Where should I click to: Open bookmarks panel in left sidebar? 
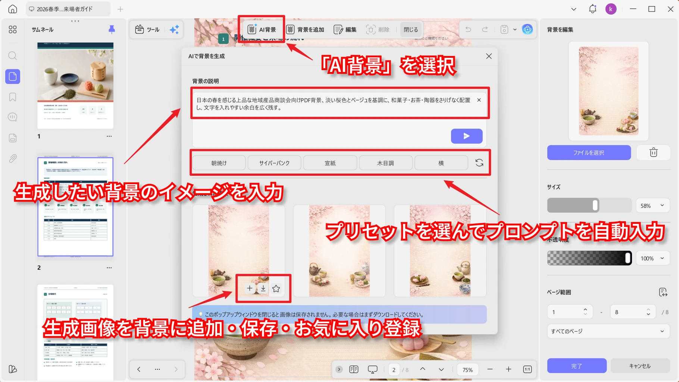pyautogui.click(x=13, y=97)
